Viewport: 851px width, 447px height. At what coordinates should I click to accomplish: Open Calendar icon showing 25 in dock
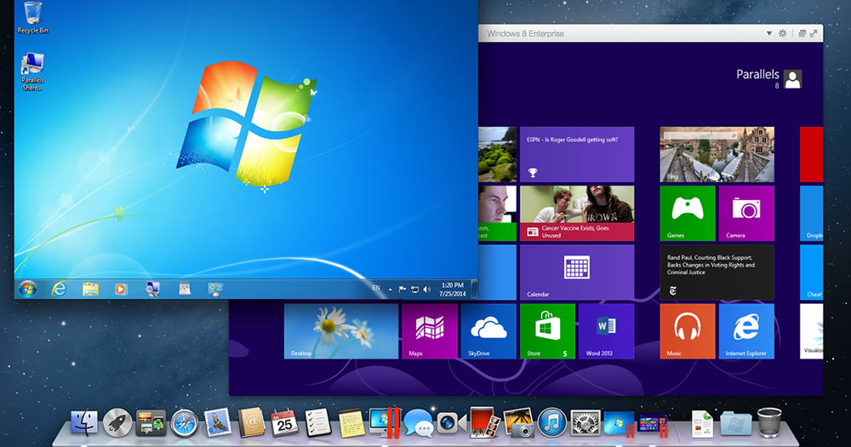tap(284, 422)
